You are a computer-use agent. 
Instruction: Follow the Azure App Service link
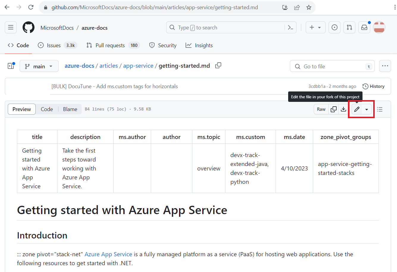(108, 254)
